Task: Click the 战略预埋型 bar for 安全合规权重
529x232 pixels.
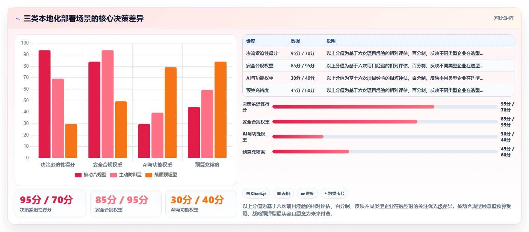Action: pyautogui.click(x=121, y=129)
